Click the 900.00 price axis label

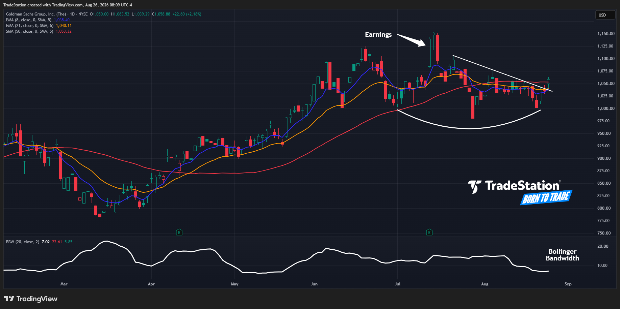(x=604, y=158)
